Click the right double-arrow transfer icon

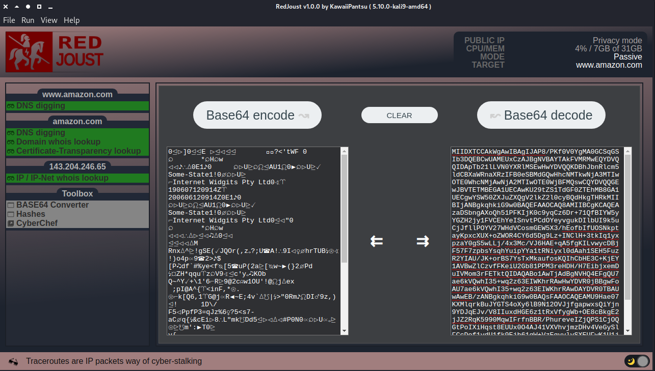pyautogui.click(x=423, y=241)
